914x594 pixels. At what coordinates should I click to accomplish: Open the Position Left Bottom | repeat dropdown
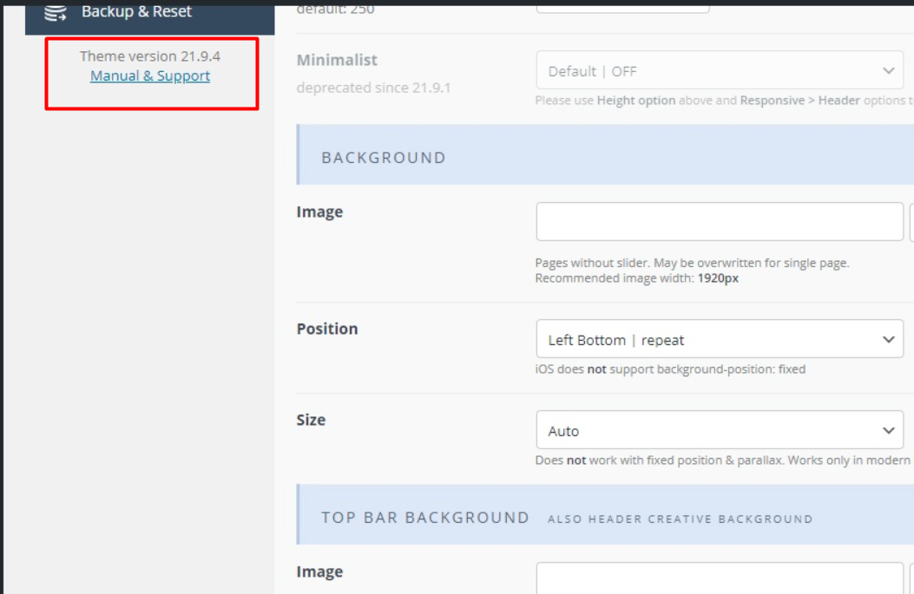click(720, 339)
